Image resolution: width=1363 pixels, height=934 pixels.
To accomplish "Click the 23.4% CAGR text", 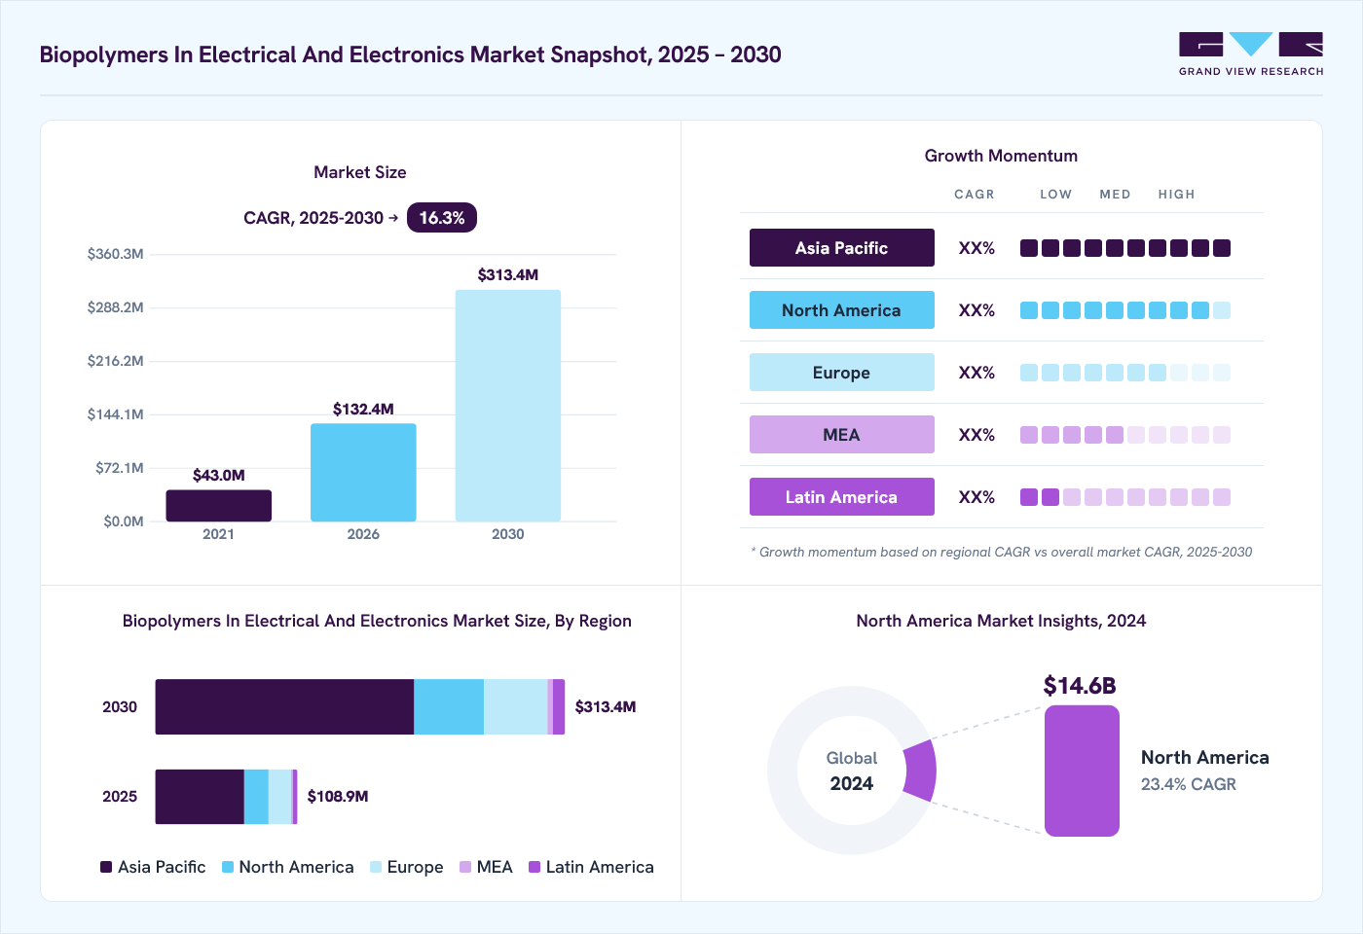I will tap(1189, 784).
